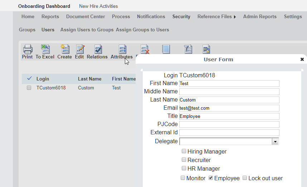
Task: Click the blue page toolbar icon with warning triangle
Action: [x=206, y=49]
